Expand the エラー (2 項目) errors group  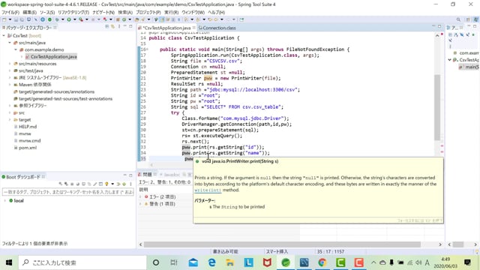click(x=140, y=196)
